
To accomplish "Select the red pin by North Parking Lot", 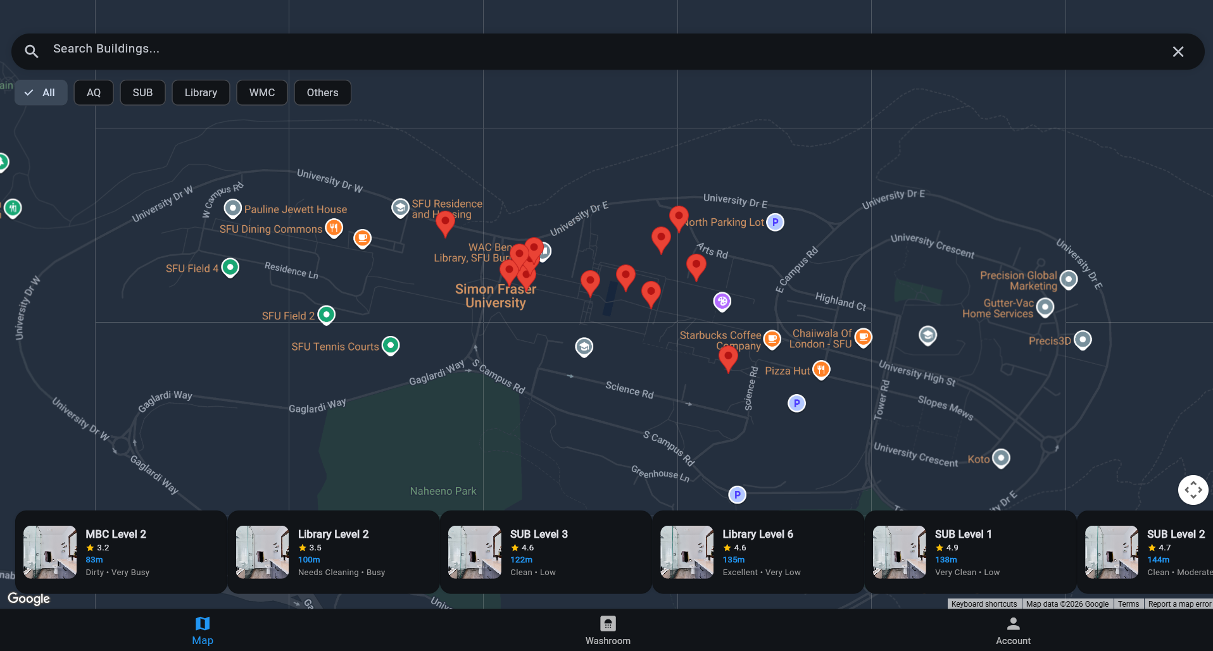I will (679, 218).
